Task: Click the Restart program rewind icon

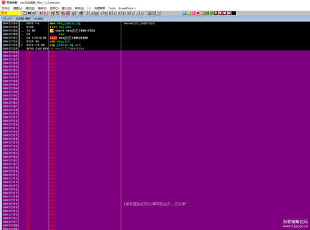Action: 29,13
